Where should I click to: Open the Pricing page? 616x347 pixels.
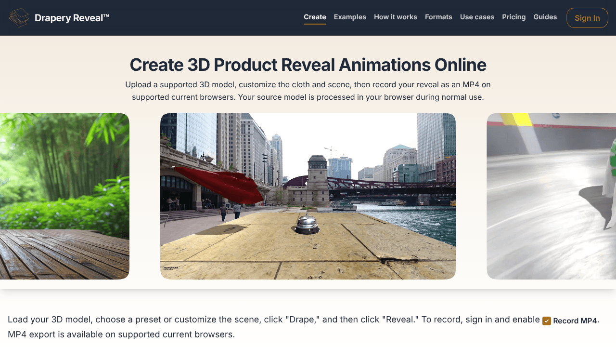point(514,17)
